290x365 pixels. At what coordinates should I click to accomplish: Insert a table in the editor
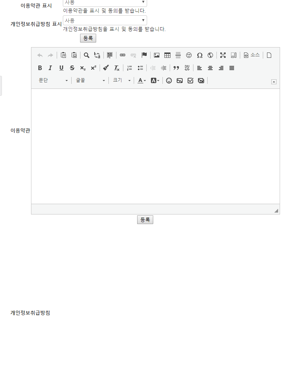click(x=167, y=55)
